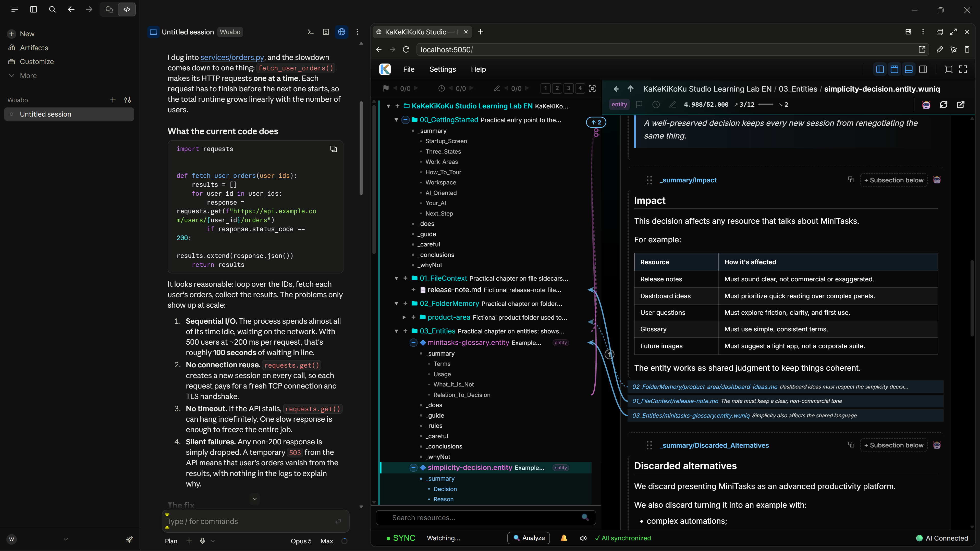Click the KaKeKiKoKu logo icon
This screenshot has height=551, width=980.
pos(385,69)
